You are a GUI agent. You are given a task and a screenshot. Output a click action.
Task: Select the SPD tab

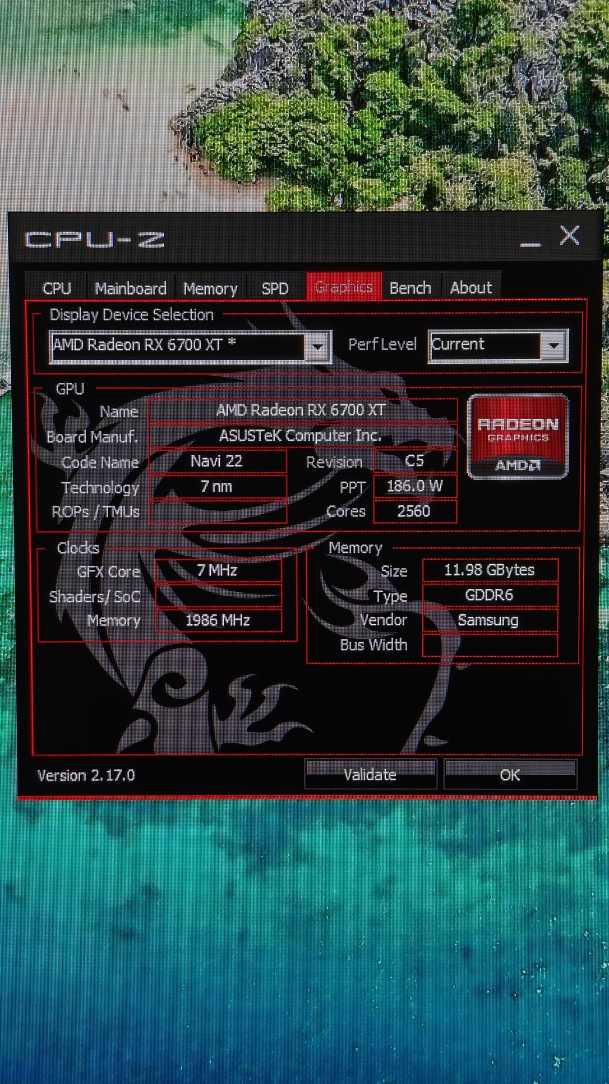click(275, 288)
